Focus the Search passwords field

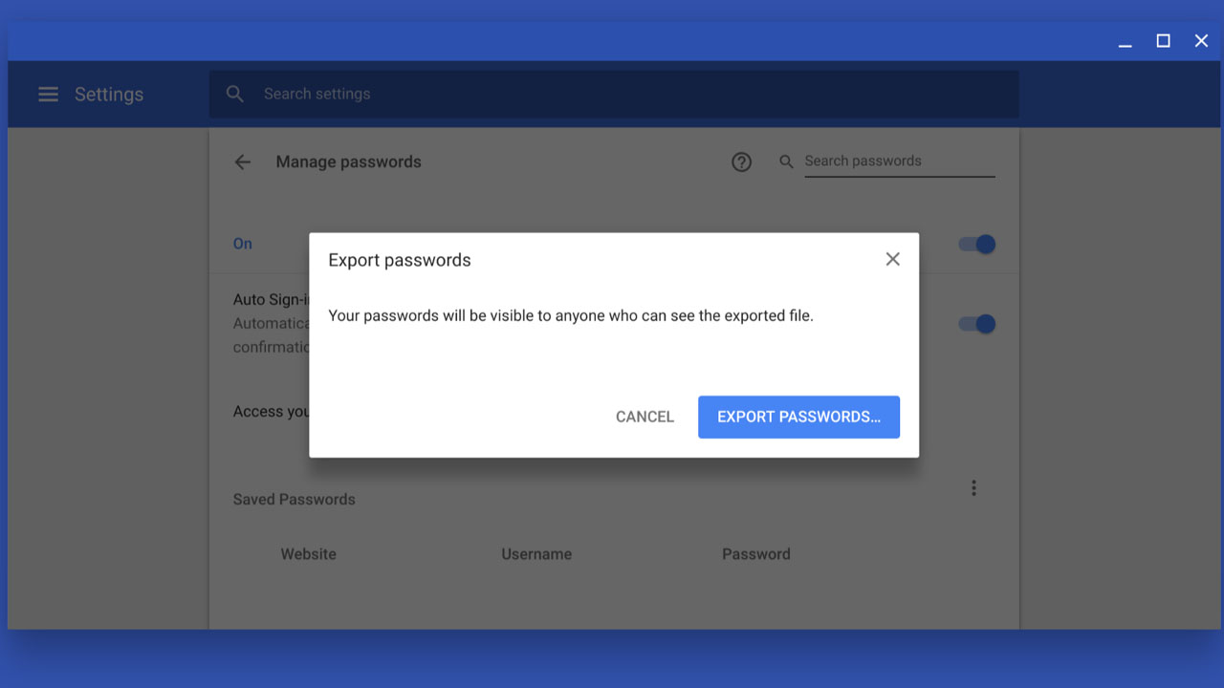[900, 161]
